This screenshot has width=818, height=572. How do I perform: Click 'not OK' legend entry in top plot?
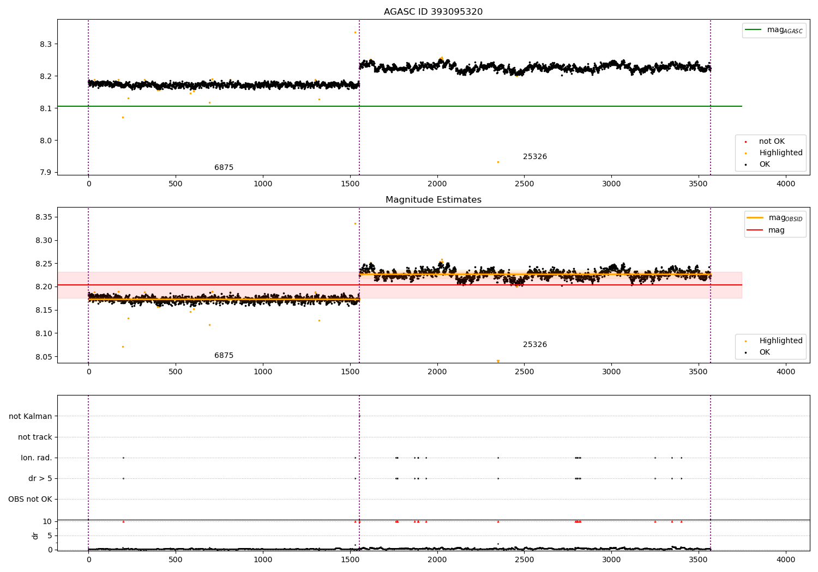tap(765, 142)
